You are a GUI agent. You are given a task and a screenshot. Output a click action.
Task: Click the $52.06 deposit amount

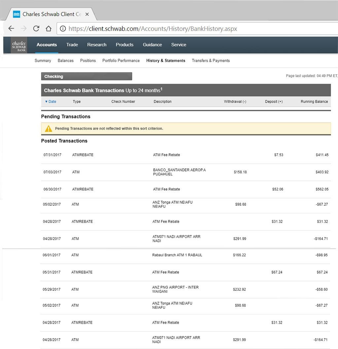(x=278, y=189)
